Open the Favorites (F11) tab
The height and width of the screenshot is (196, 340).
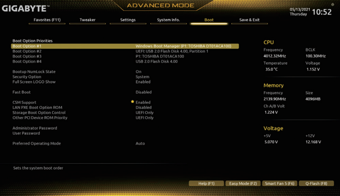[47, 20]
